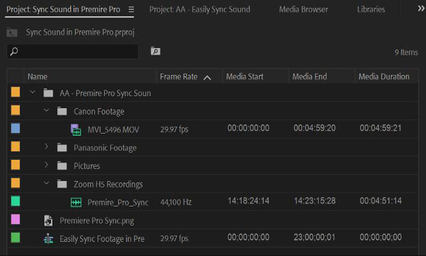The image size is (426, 256).
Task: Click the Pictures bin folder icon
Action: click(62, 166)
